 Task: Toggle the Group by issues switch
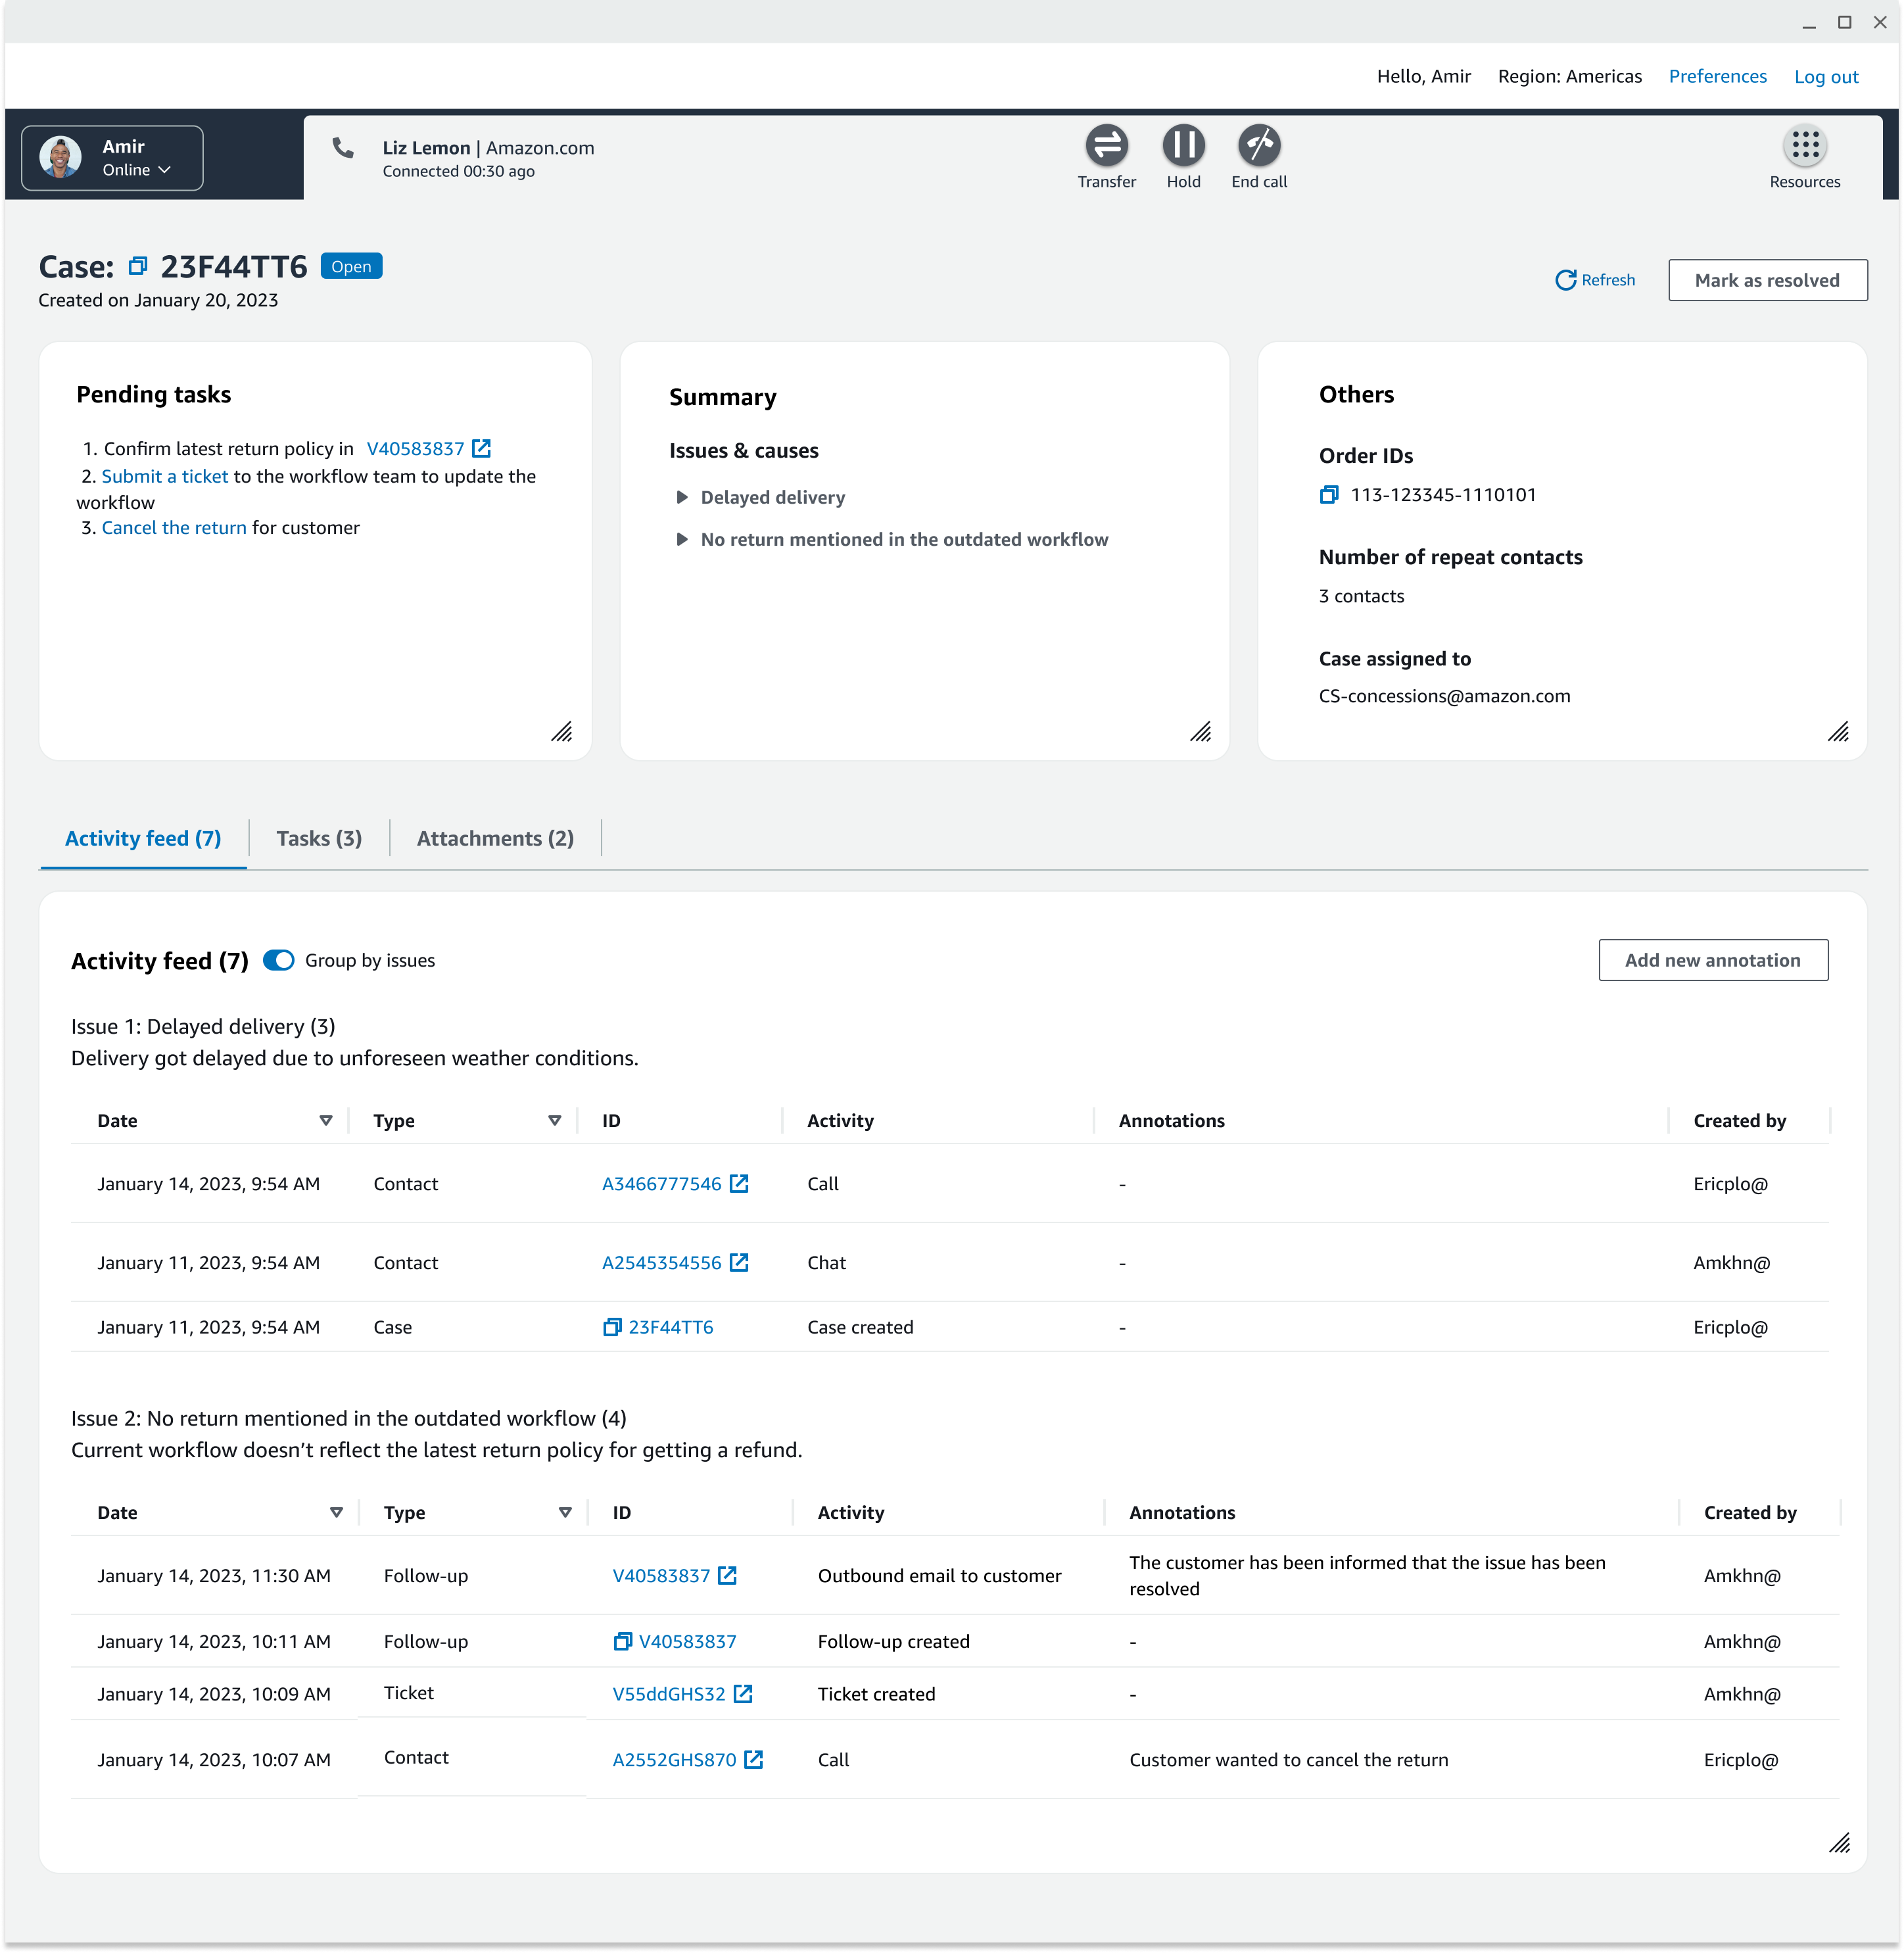tap(279, 960)
